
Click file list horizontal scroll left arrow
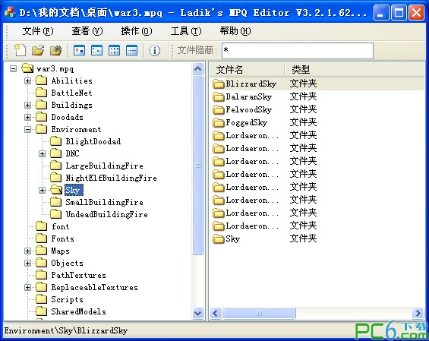point(216,313)
